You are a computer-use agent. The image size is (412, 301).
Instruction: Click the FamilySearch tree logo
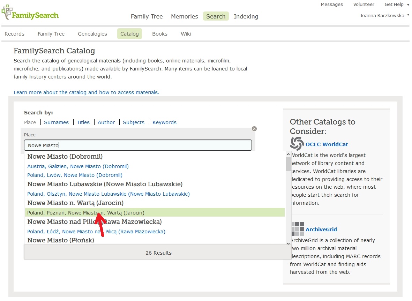pyautogui.click(x=7, y=13)
